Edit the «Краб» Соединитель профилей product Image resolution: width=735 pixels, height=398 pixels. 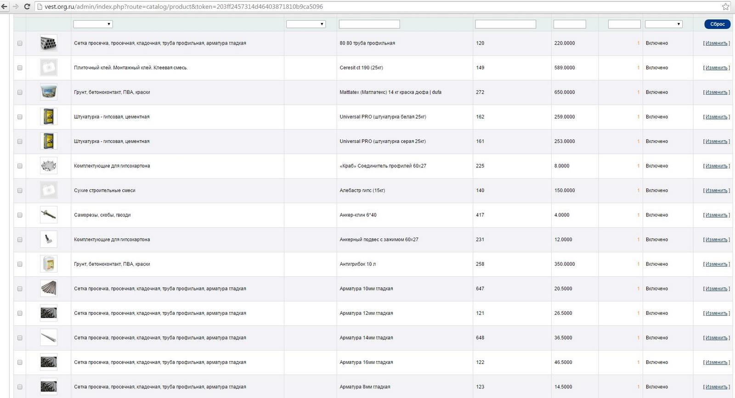point(716,166)
